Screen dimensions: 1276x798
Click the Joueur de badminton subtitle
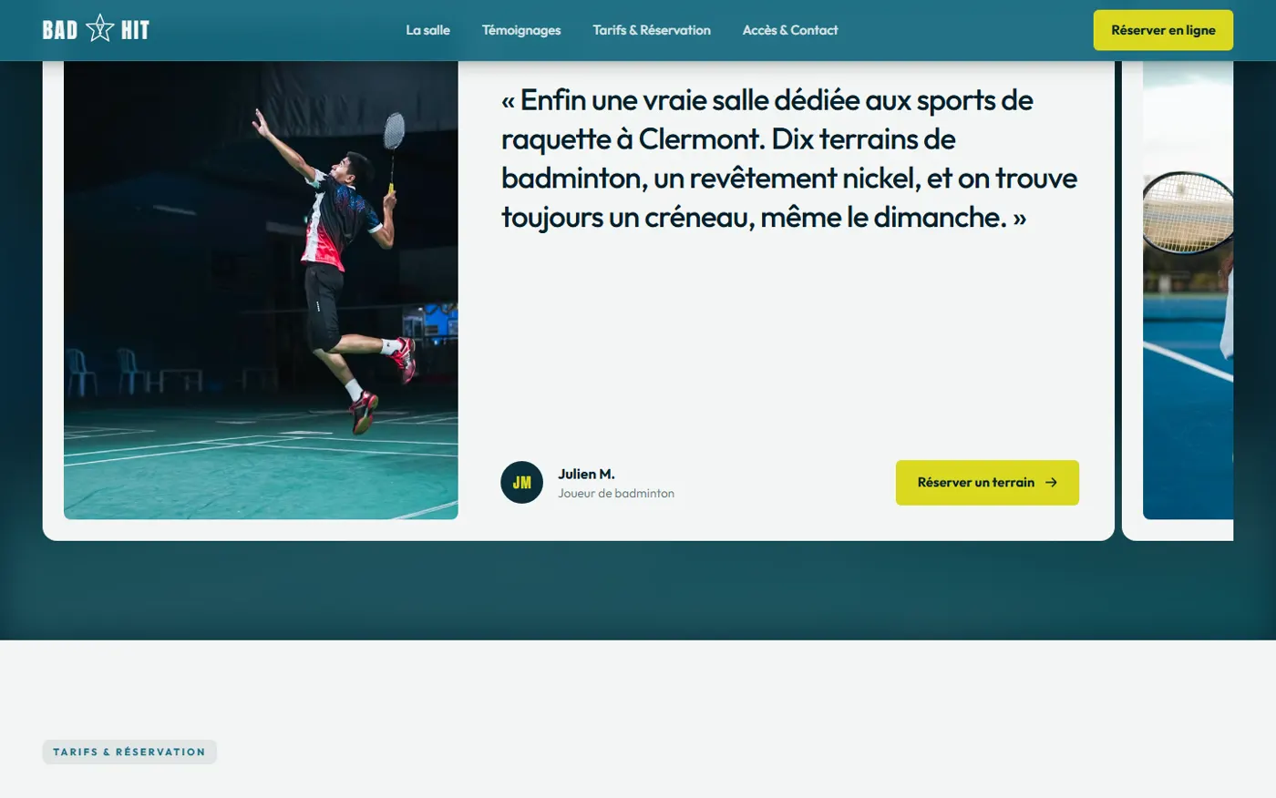click(x=616, y=493)
